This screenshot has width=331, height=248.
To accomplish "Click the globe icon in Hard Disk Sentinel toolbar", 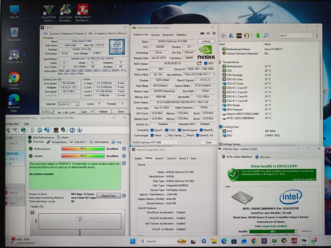I will (23, 130).
